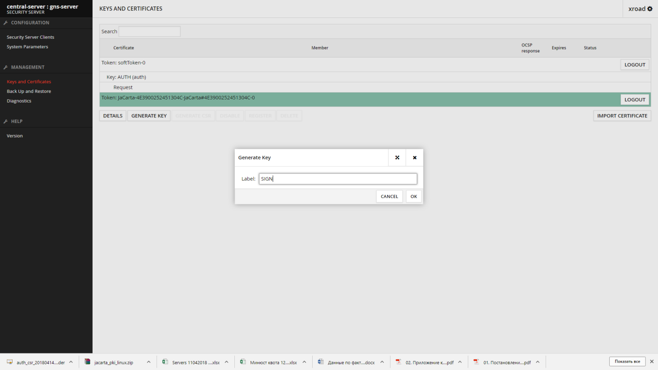
Task: Maximize the Generate Key dialog
Action: click(397, 157)
